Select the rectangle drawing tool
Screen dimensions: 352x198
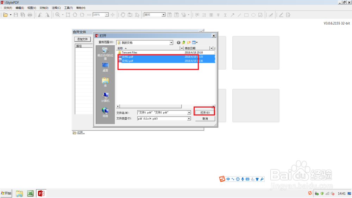tap(246, 15)
